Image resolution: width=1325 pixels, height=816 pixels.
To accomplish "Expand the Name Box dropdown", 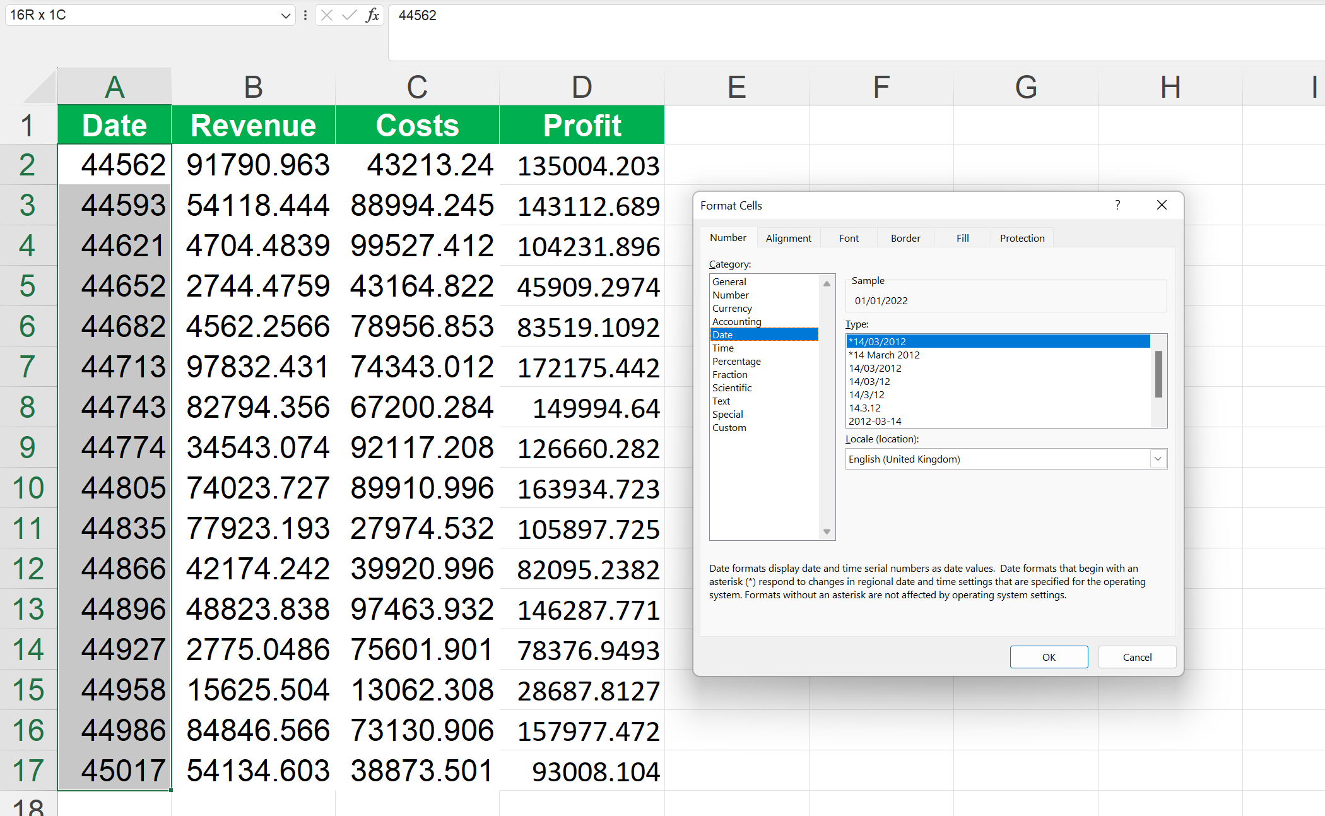I will [x=286, y=15].
